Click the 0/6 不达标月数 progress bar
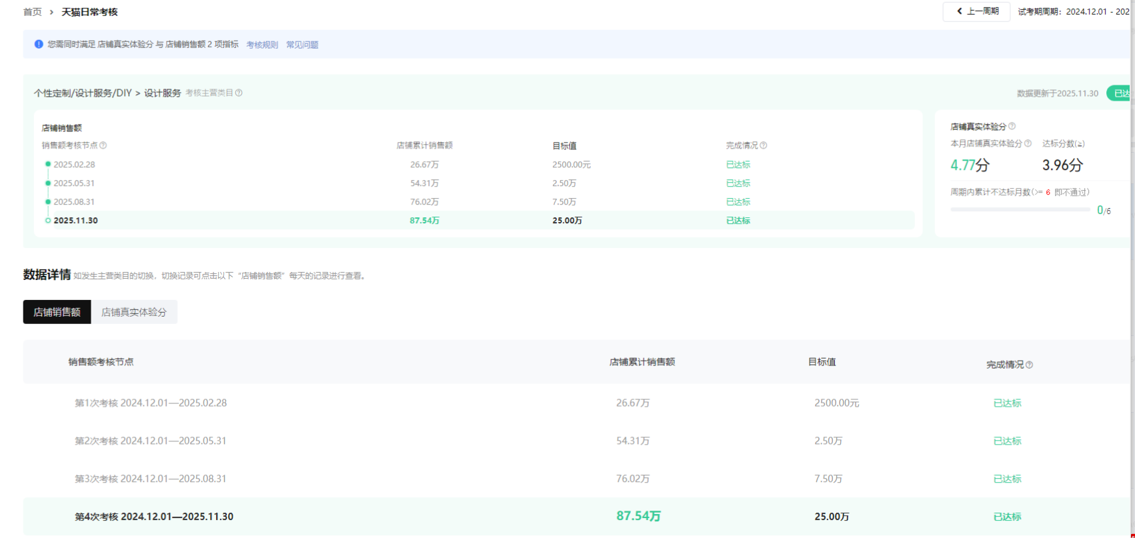This screenshot has width=1135, height=538. coord(1020,209)
